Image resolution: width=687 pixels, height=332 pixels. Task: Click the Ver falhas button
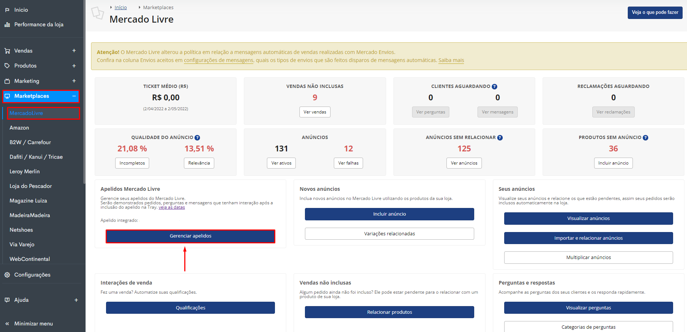tap(348, 163)
